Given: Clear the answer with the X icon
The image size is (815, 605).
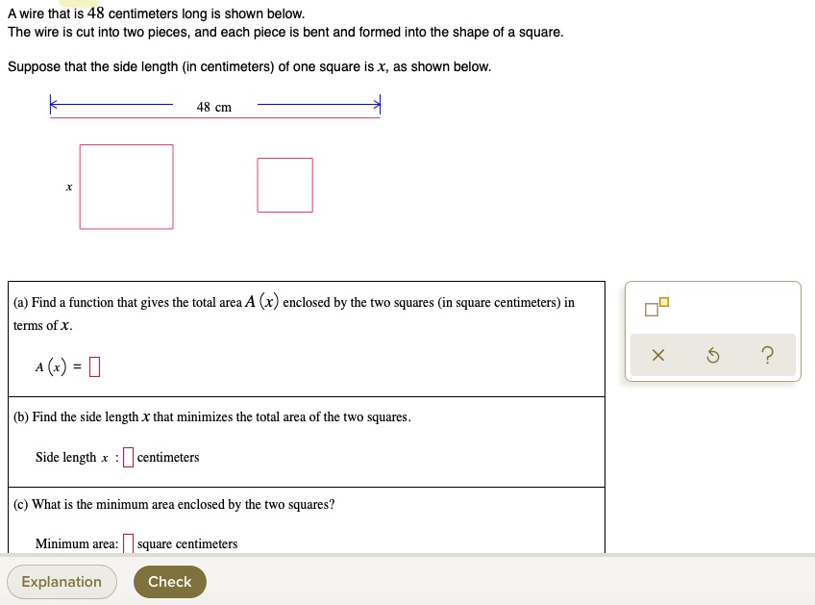Looking at the screenshot, I should tap(658, 355).
